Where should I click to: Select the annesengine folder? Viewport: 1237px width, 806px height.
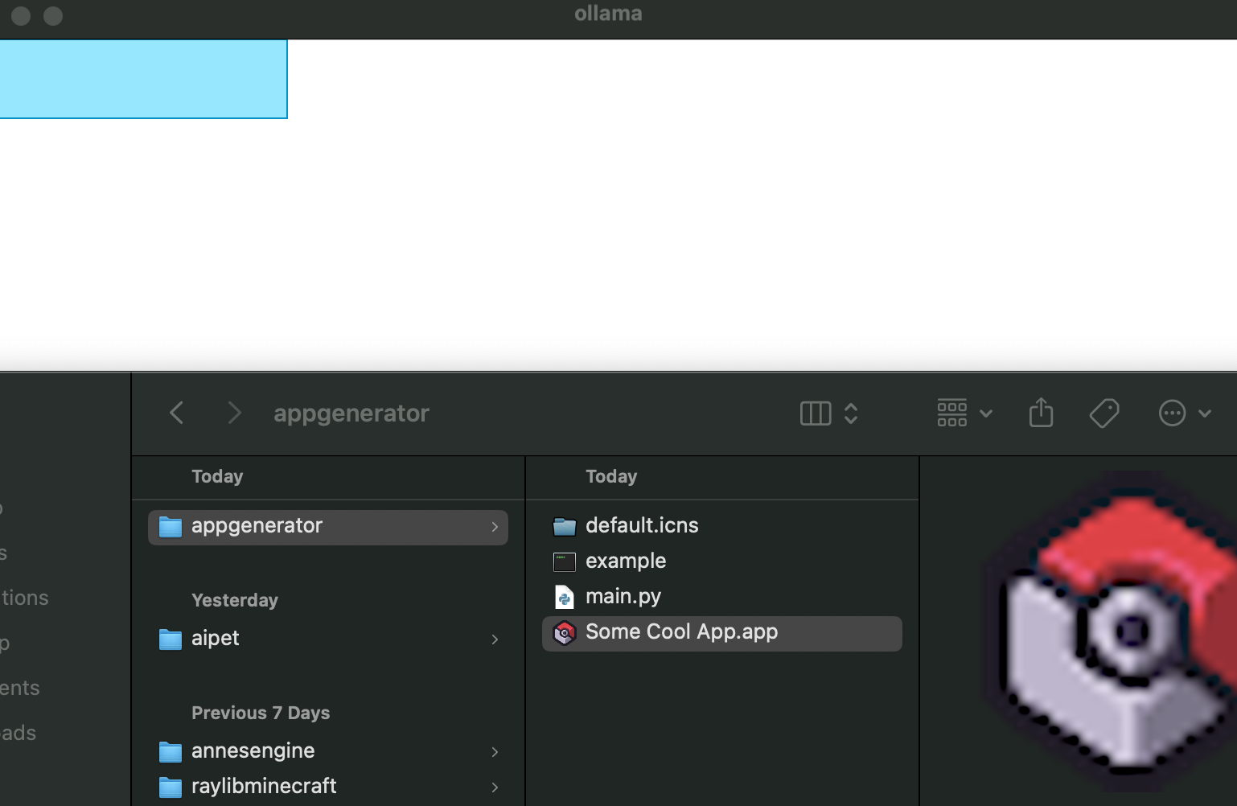[x=328, y=752]
